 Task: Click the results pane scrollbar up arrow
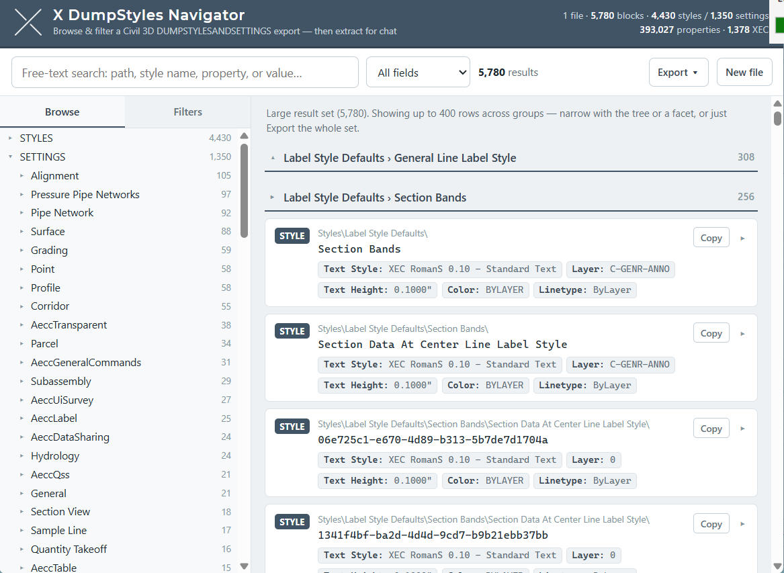click(777, 103)
